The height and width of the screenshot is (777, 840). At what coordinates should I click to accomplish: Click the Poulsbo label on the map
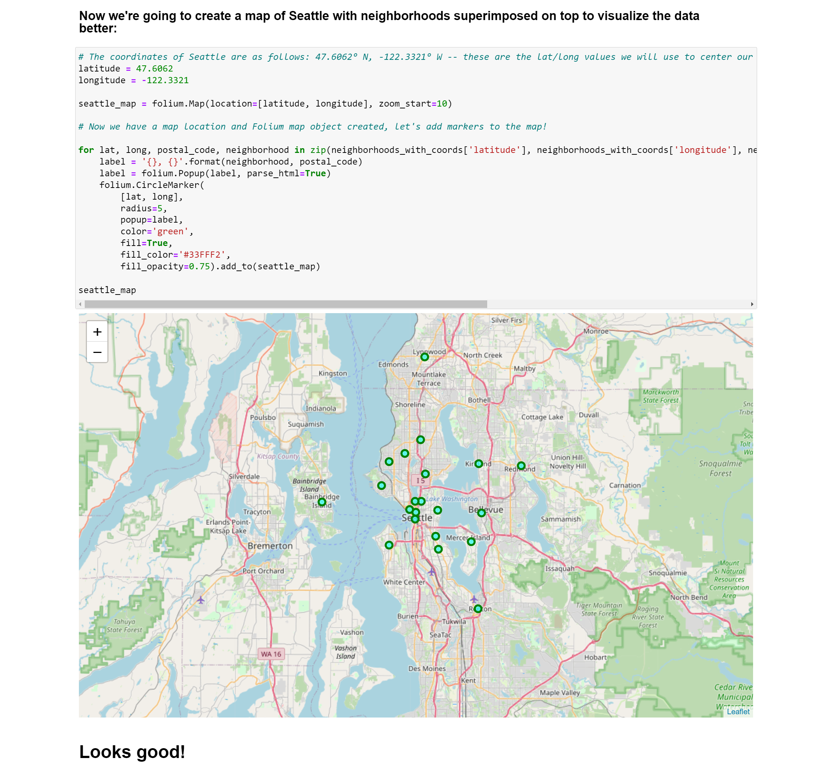263,418
